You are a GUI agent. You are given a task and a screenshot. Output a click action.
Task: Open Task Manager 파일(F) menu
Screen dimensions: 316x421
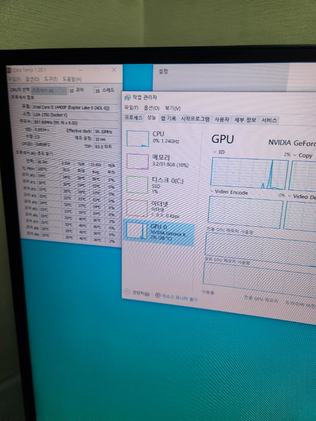pyautogui.click(x=131, y=108)
